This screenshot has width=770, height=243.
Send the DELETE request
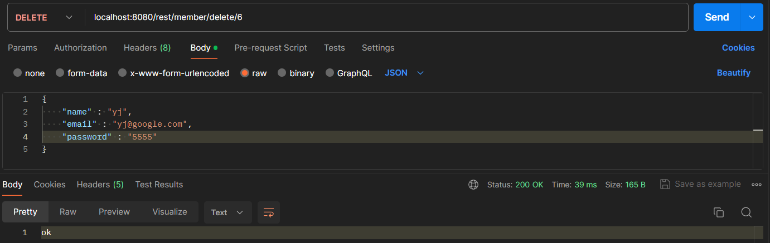point(717,17)
